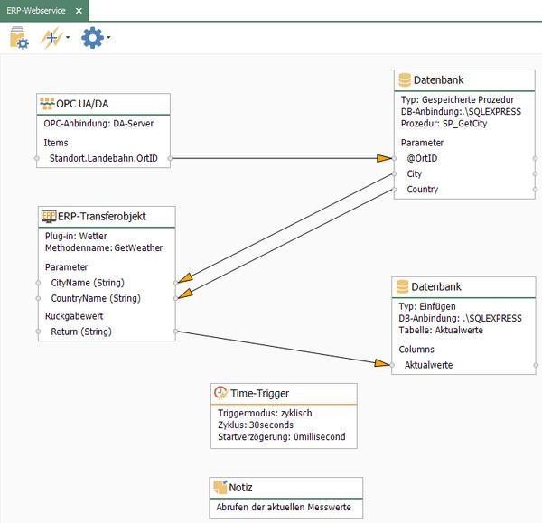Open dropdown arrow beside lightning plus icon
Image resolution: width=542 pixels, height=523 pixels.
(68, 37)
